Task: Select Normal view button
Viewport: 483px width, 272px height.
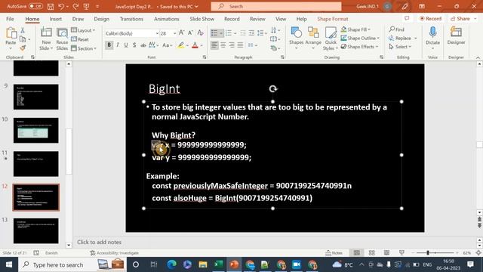Action: click(x=357, y=253)
